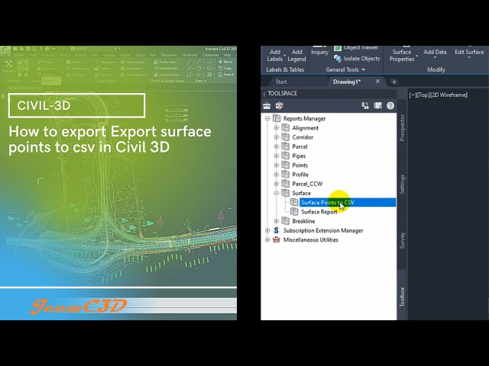This screenshot has width=489, height=366.
Task: Expand the Breakline reports node
Action: pyautogui.click(x=277, y=221)
